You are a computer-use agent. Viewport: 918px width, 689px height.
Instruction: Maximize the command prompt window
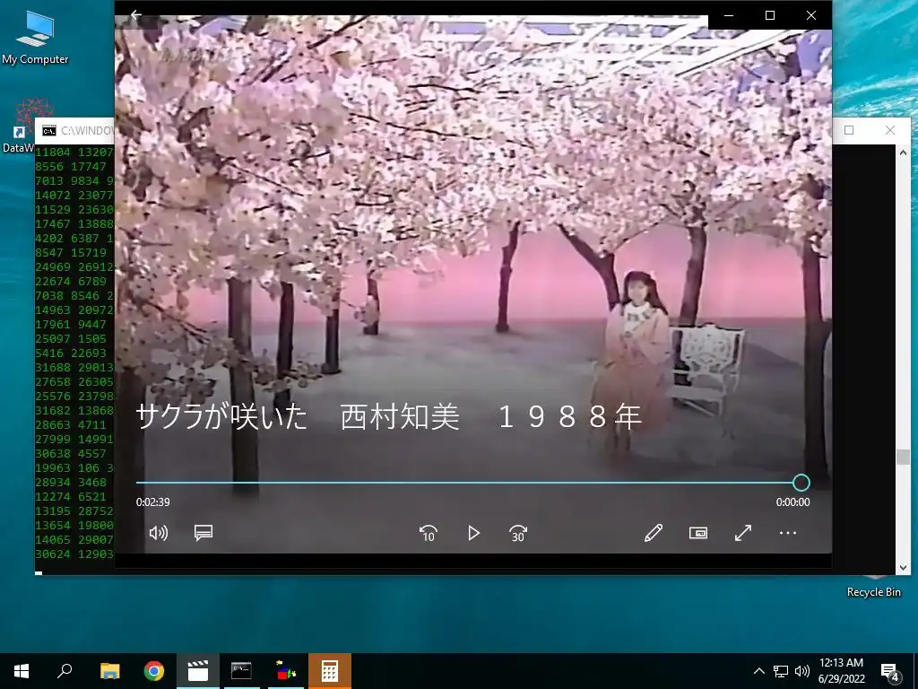pos(849,130)
